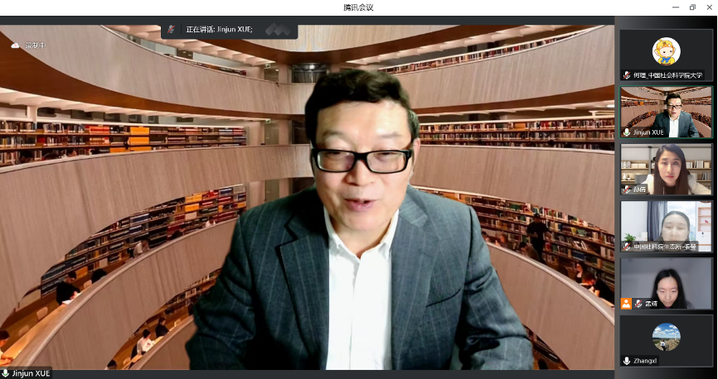The image size is (718, 379).
Task: Click the cloud recording status icon
Action: [15, 46]
